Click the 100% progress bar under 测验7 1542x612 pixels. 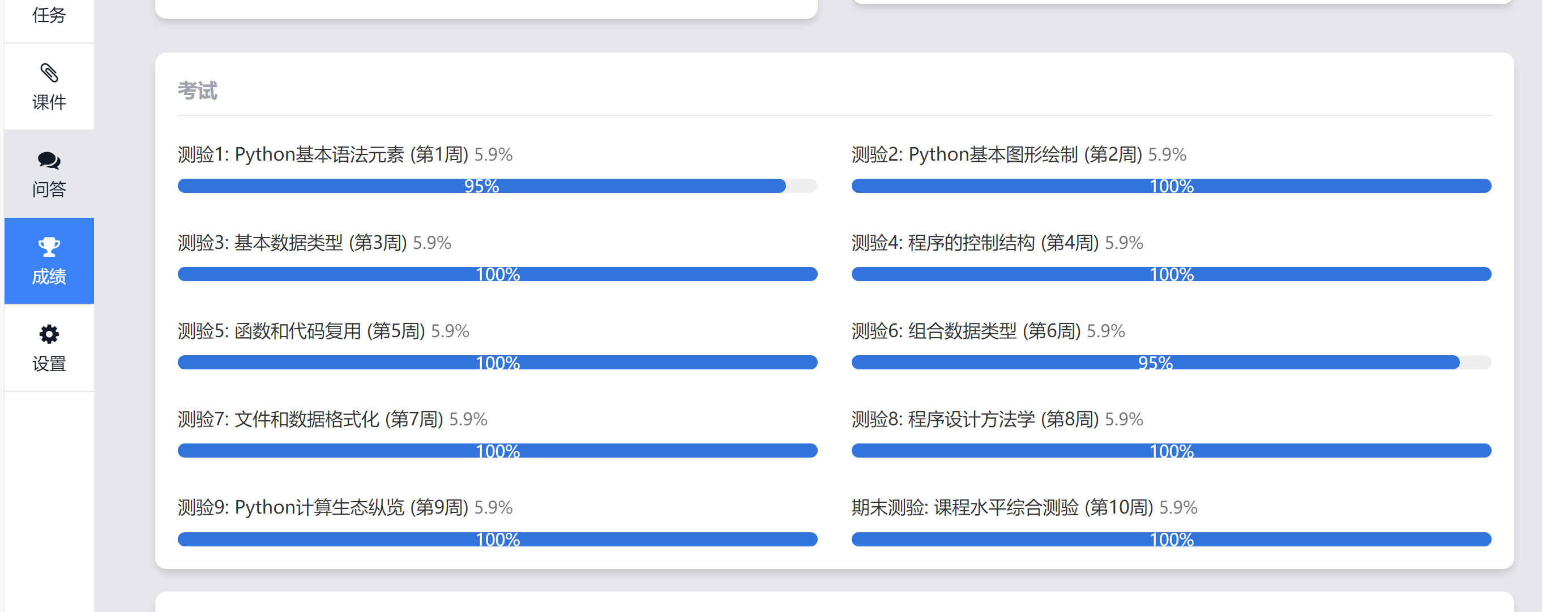pos(497,451)
